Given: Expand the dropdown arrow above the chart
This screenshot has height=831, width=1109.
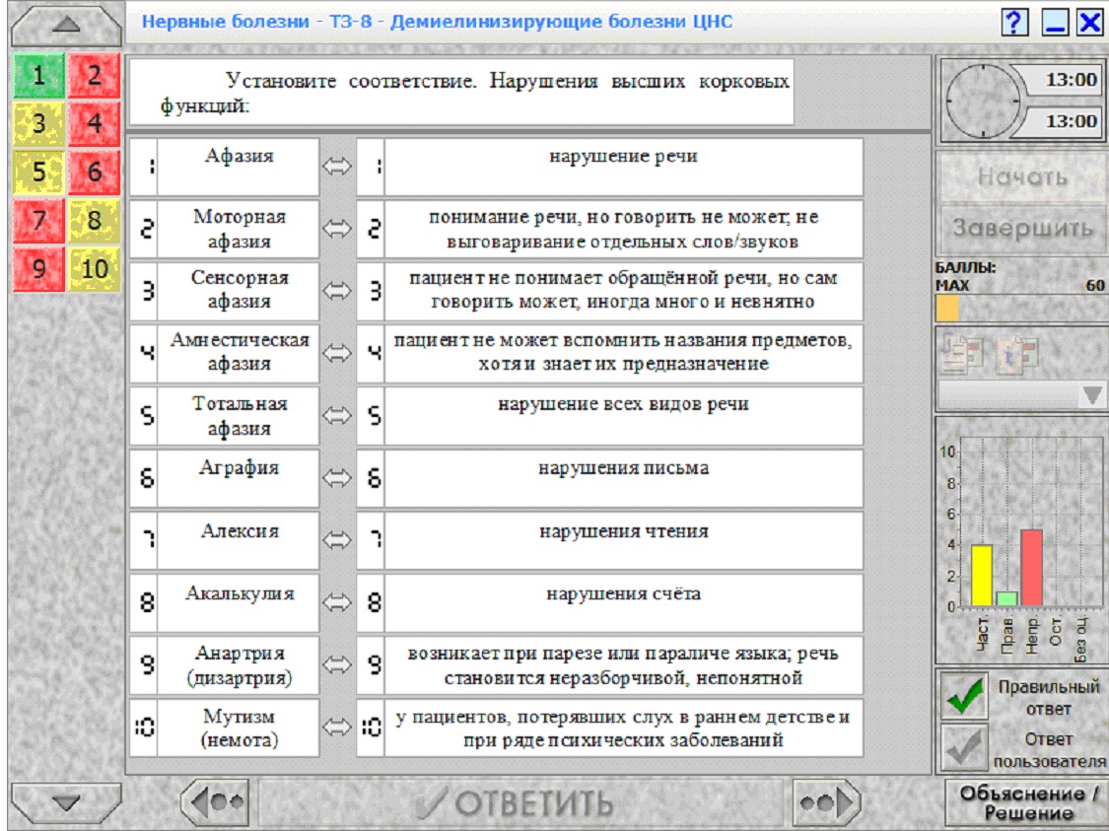Looking at the screenshot, I should pyautogui.click(x=1091, y=395).
